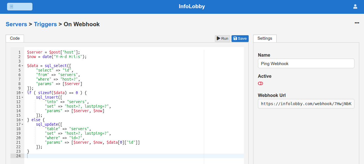Collapse the if block at line 10
Viewport: 364px width, 164px height.
pyautogui.click(x=23, y=93)
